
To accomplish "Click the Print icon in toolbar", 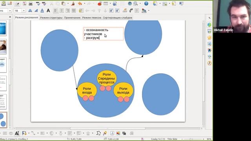I will pyautogui.click(x=31, y=4).
